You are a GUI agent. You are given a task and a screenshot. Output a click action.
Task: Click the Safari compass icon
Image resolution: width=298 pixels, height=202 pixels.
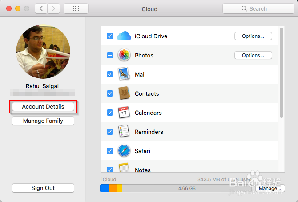coord(124,151)
